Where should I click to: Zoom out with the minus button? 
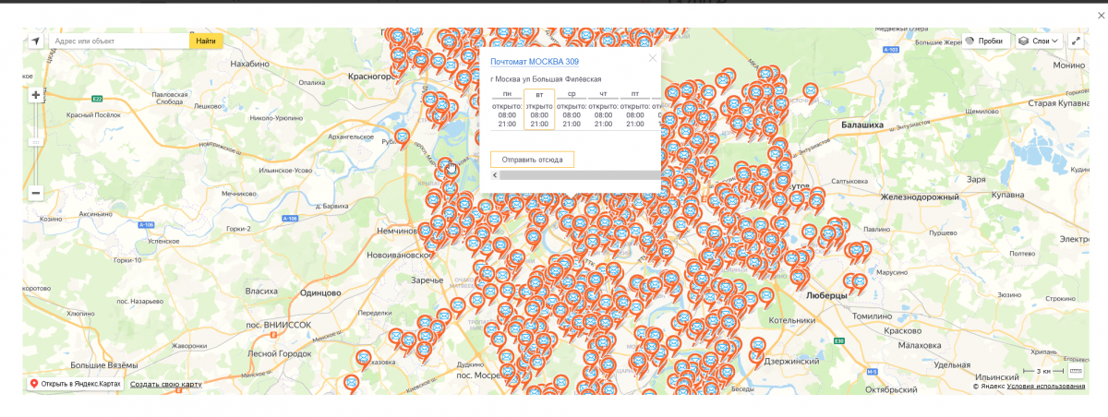(x=35, y=193)
